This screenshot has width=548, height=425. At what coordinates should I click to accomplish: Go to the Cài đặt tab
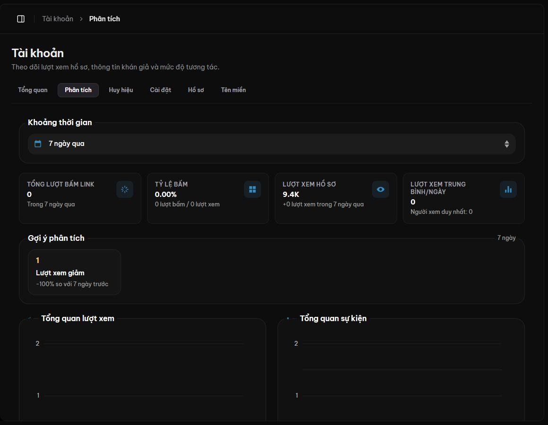(160, 90)
